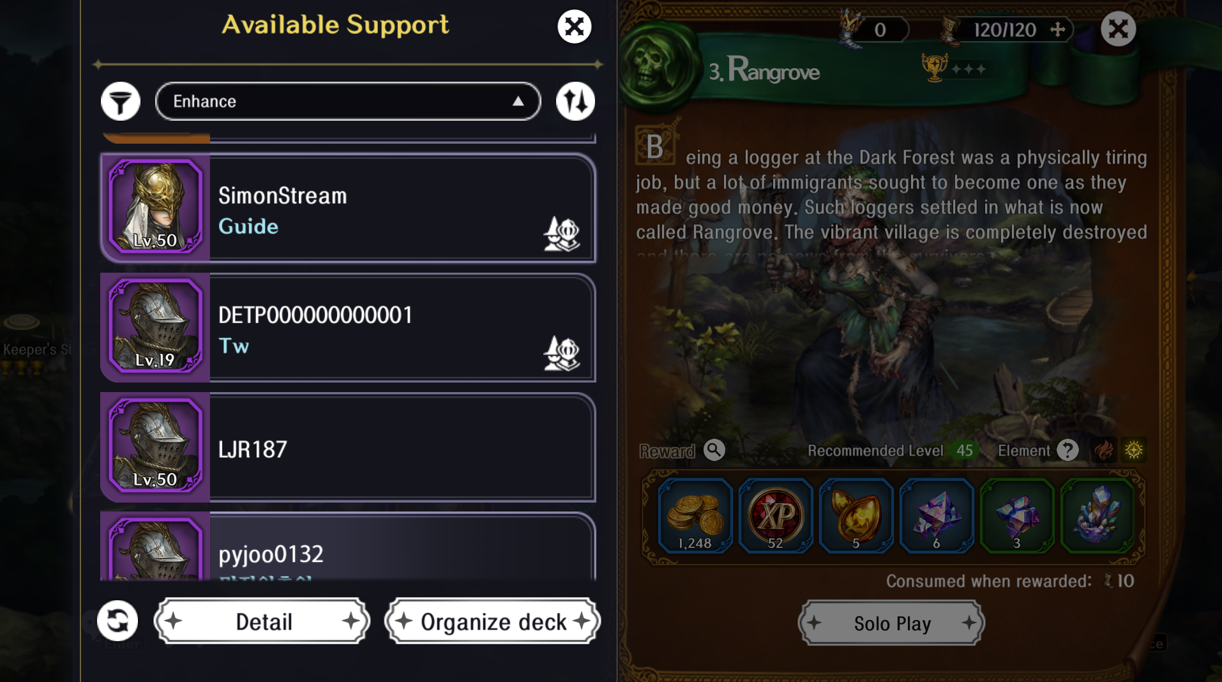The width and height of the screenshot is (1222, 682).
Task: Open the Element help question mark
Action: 1067,450
